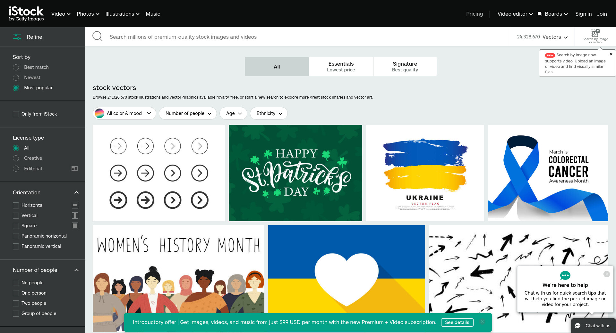
Task: Click the Join link
Action: tap(602, 14)
